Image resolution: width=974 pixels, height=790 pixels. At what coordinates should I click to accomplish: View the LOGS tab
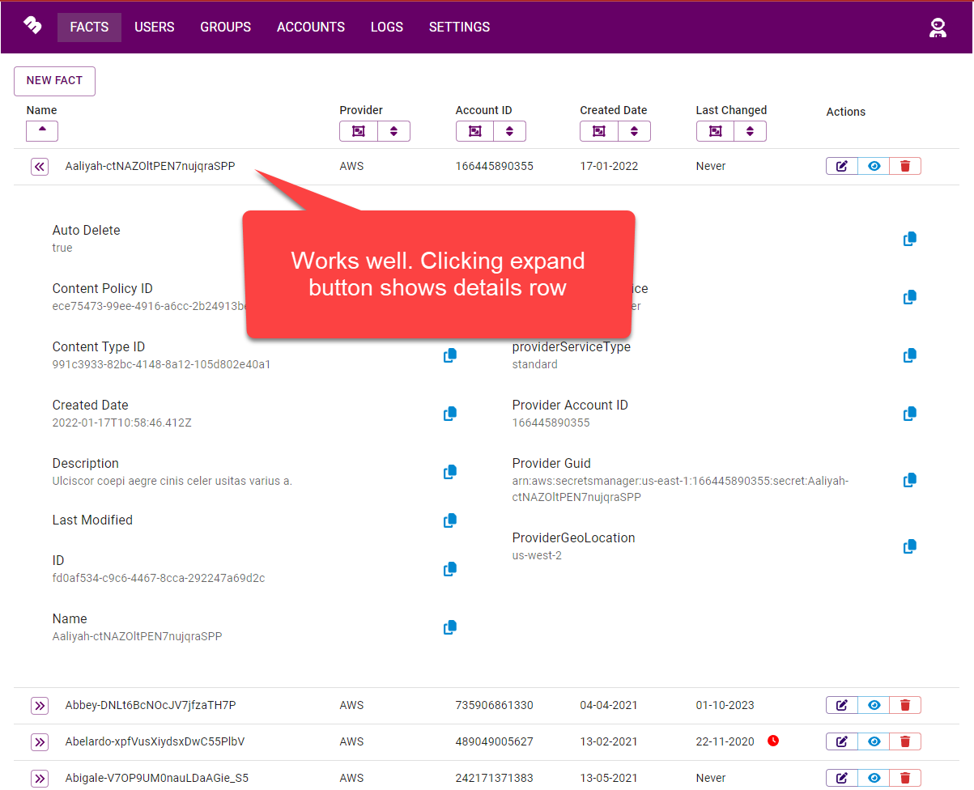tap(387, 27)
